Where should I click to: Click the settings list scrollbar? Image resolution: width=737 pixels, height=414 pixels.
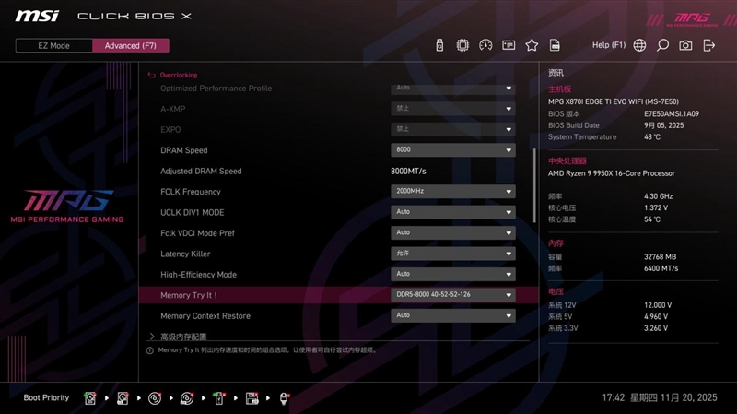click(x=534, y=185)
